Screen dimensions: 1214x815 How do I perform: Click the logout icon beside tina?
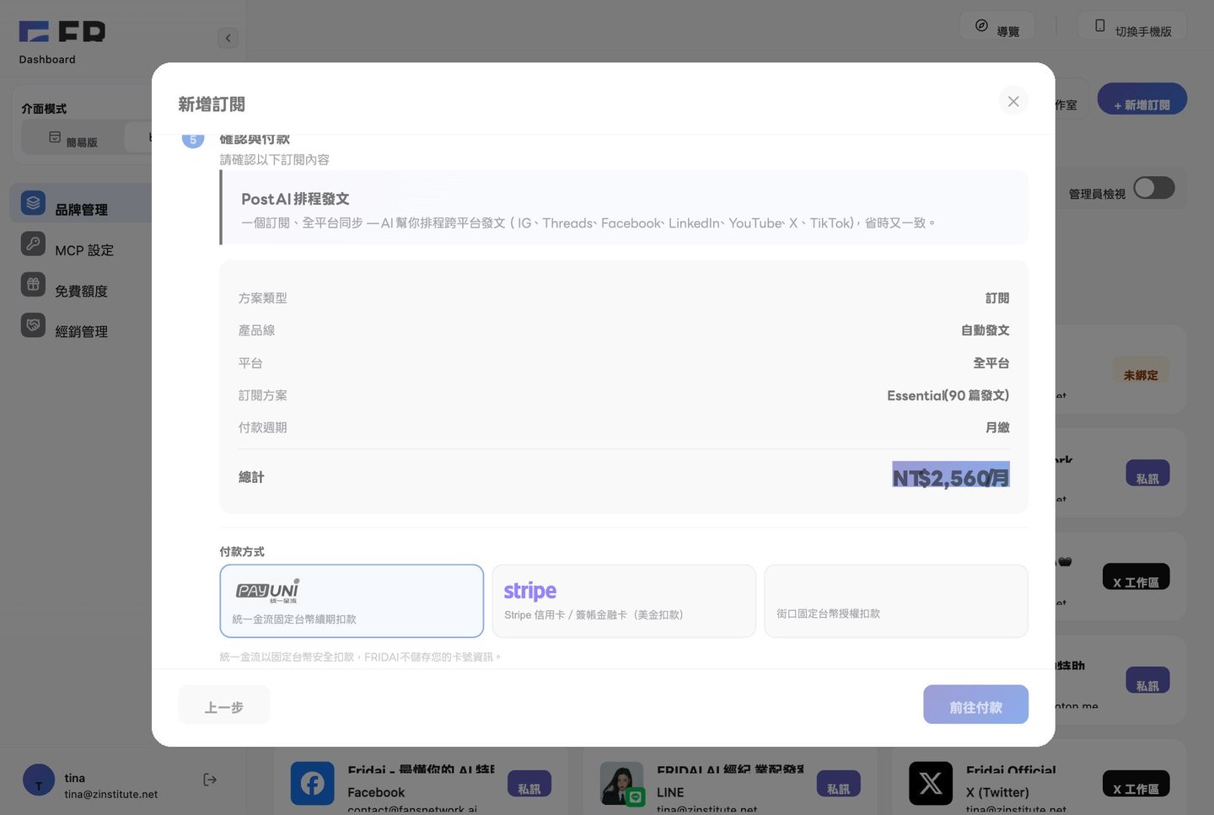tap(210, 780)
